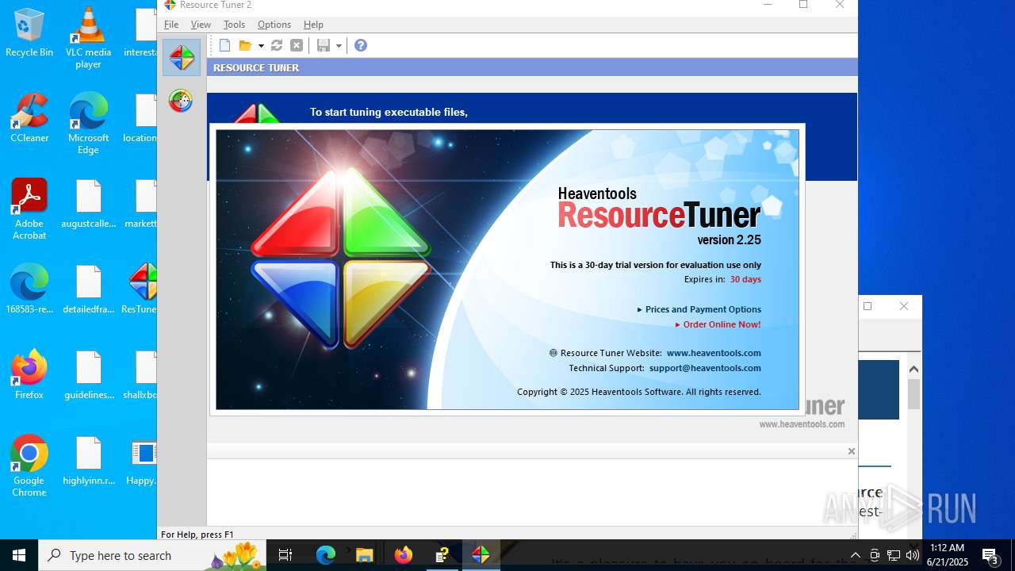Open the File menu
1015x571 pixels.
click(x=171, y=25)
